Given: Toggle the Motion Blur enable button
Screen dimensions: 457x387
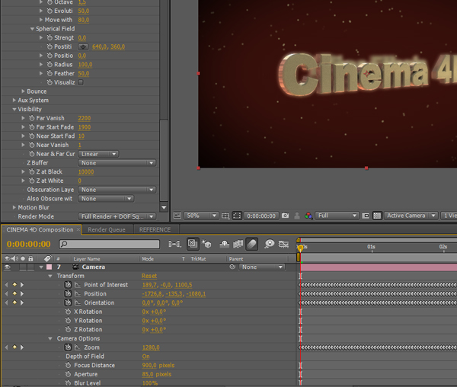Looking at the screenshot, I should tap(252, 244).
